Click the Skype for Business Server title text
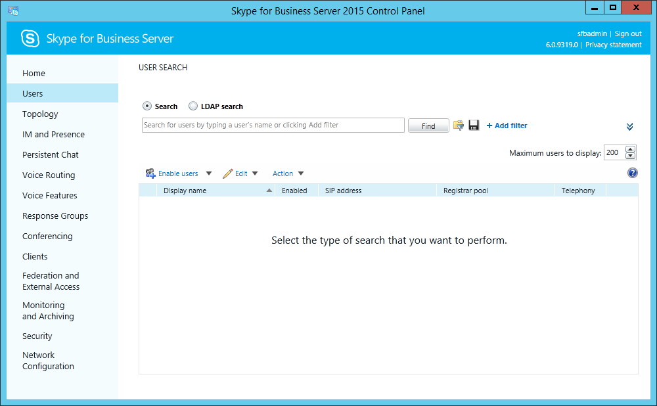Image resolution: width=657 pixels, height=406 pixels. tap(110, 39)
